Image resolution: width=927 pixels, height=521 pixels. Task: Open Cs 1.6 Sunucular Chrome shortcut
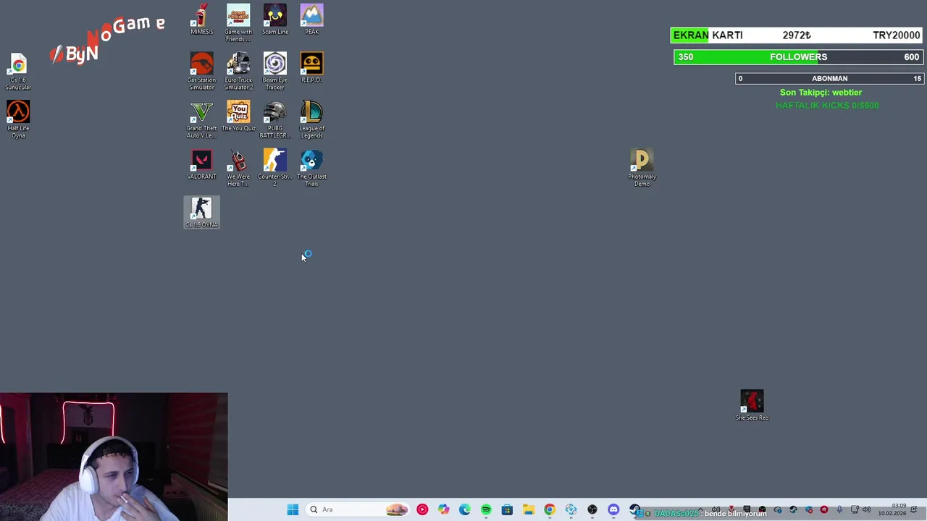18,71
